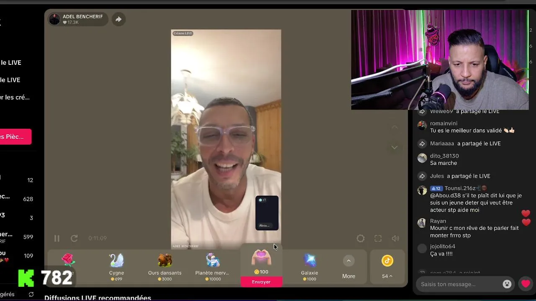The width and height of the screenshot is (536, 301).
Task: Click the video timestamp 0:11:09
Action: point(98,238)
